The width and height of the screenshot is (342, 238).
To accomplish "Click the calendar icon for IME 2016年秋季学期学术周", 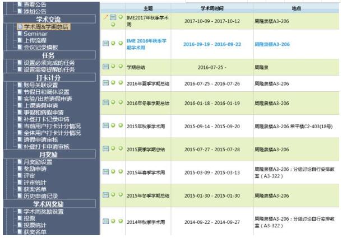I will [x=105, y=43].
